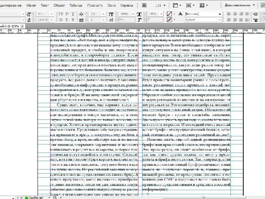
Task: Open the horizontal scale 100% dropdown
Action: coord(161,14)
